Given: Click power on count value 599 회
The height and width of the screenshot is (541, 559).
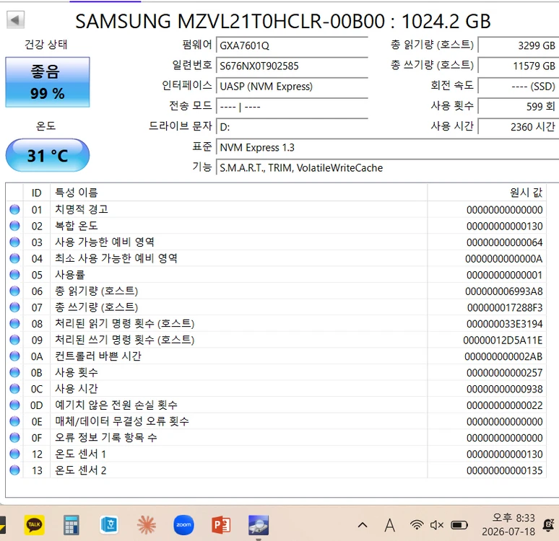Looking at the screenshot, I should point(519,107).
